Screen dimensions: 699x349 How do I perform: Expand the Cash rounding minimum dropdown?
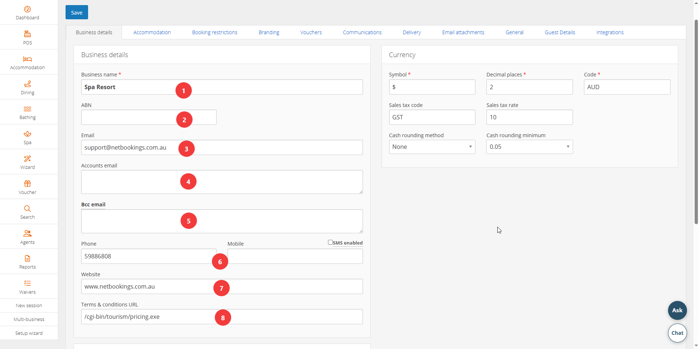[x=529, y=147]
